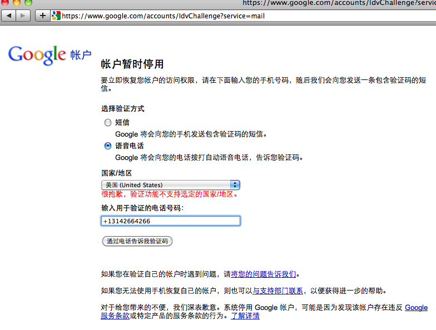The image size is (436, 330).
Task: Go forward with the browser forward arrow
Action: [x=23, y=16]
